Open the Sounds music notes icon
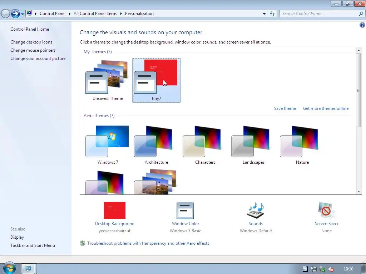366x274 pixels. (x=256, y=210)
